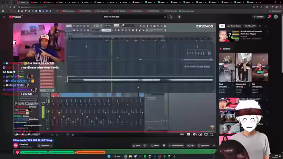Skip to next video in player
Screen dimensions: 283x159
coord(23,134)
